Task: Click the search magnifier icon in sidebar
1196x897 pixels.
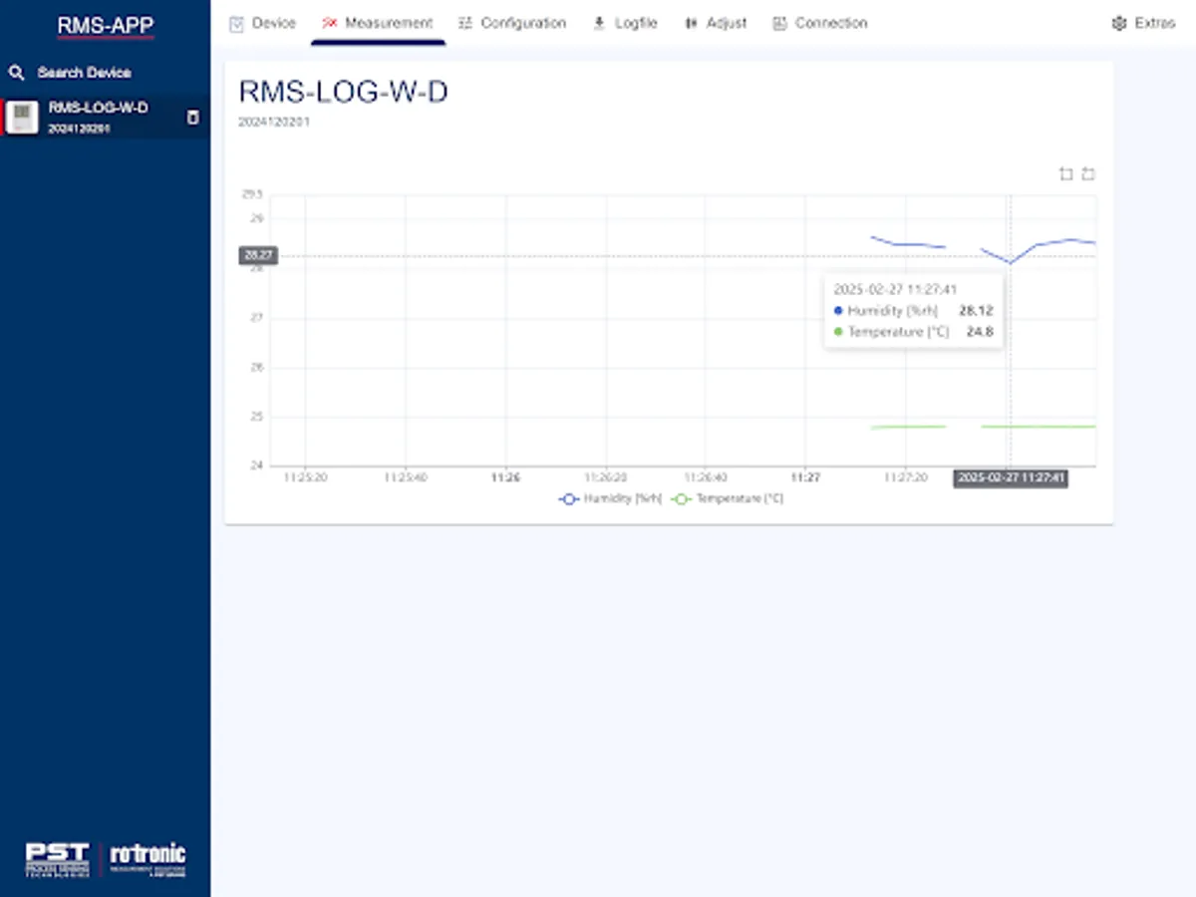Action: pos(19,72)
